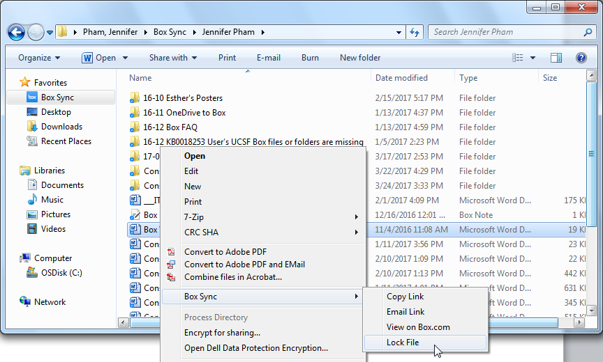Click the Downloads folder icon

[x=32, y=126]
